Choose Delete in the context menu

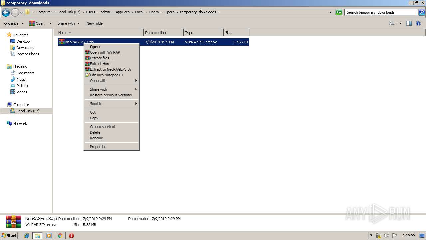coord(111,132)
